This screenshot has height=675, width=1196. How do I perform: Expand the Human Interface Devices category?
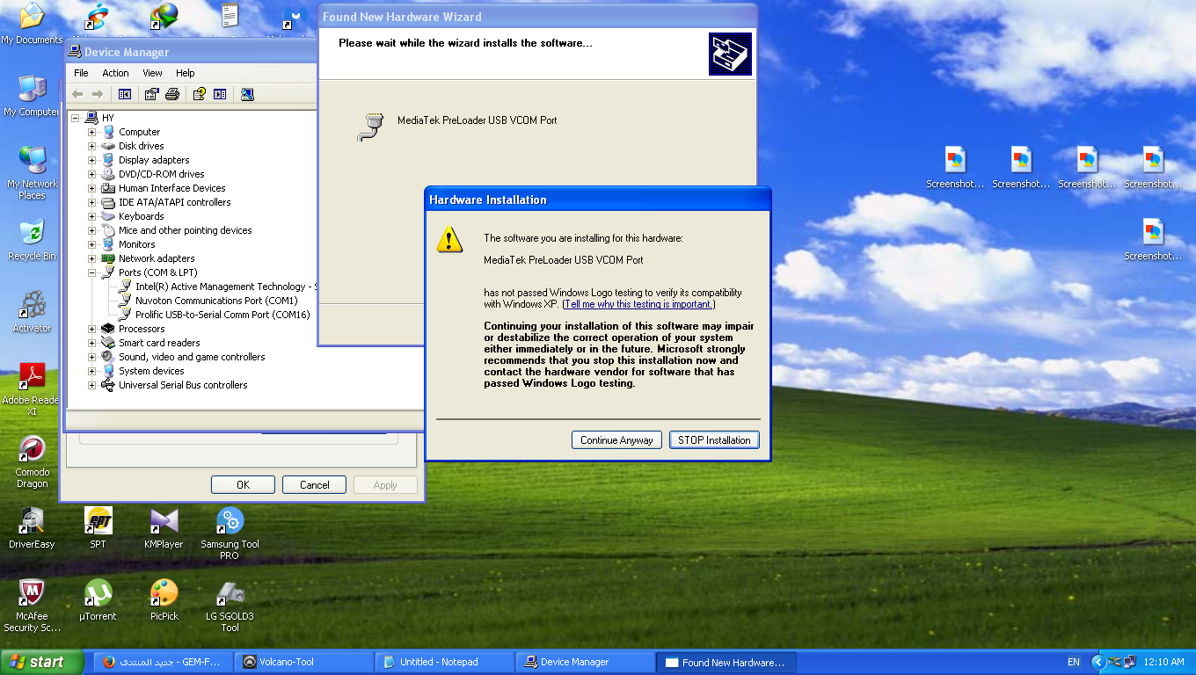pos(91,188)
